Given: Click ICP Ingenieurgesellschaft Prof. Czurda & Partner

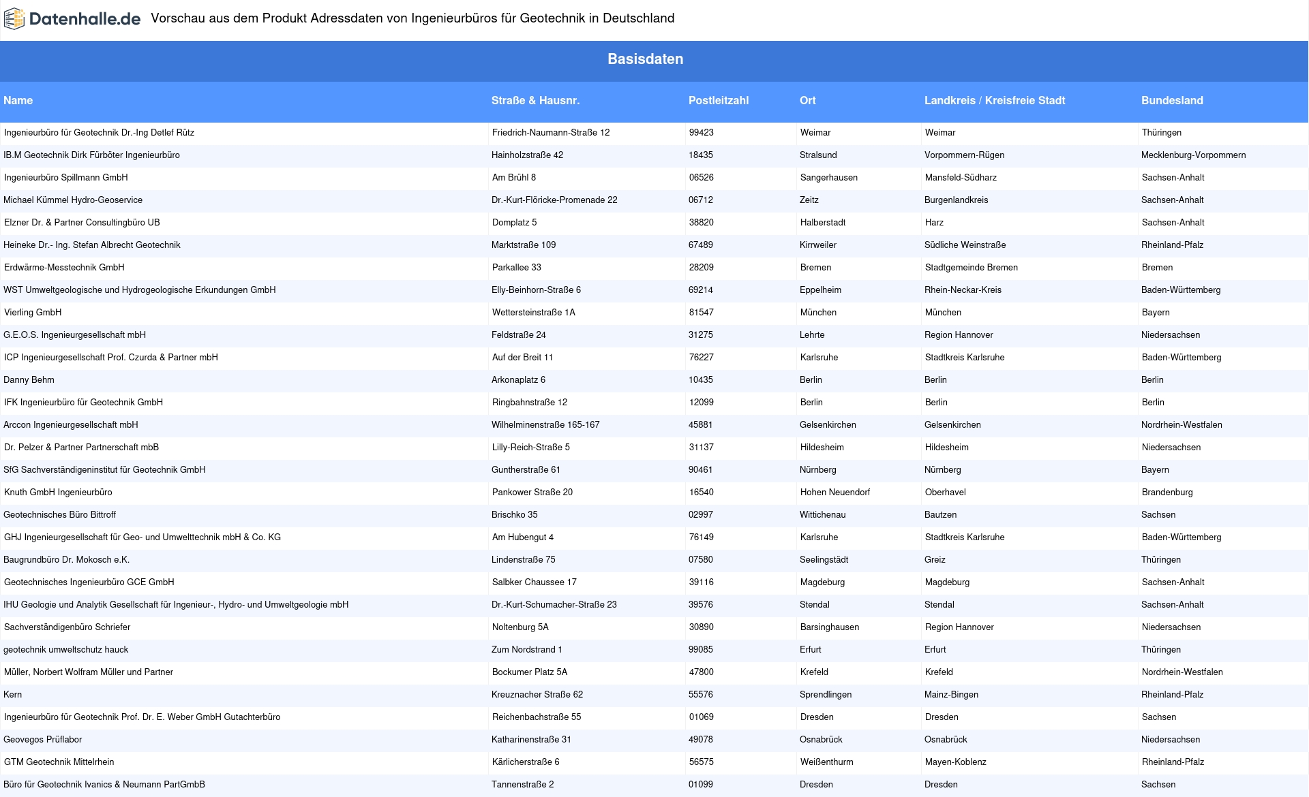Looking at the screenshot, I should click(x=110, y=358).
